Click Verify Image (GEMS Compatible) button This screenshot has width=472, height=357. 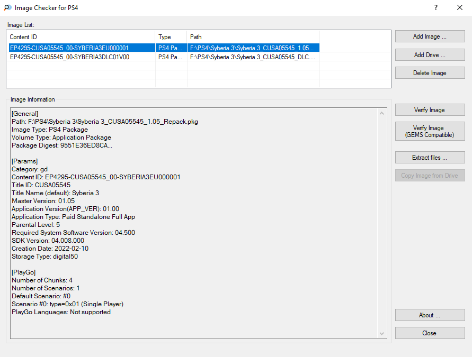(x=430, y=131)
